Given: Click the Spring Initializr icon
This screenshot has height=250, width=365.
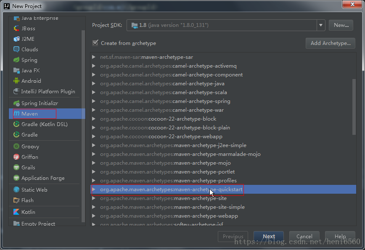Looking at the screenshot, I should point(16,103).
